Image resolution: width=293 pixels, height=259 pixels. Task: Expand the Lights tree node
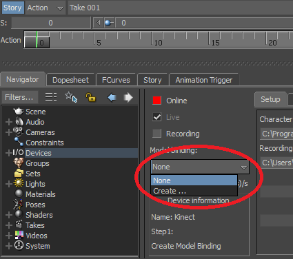9,184
